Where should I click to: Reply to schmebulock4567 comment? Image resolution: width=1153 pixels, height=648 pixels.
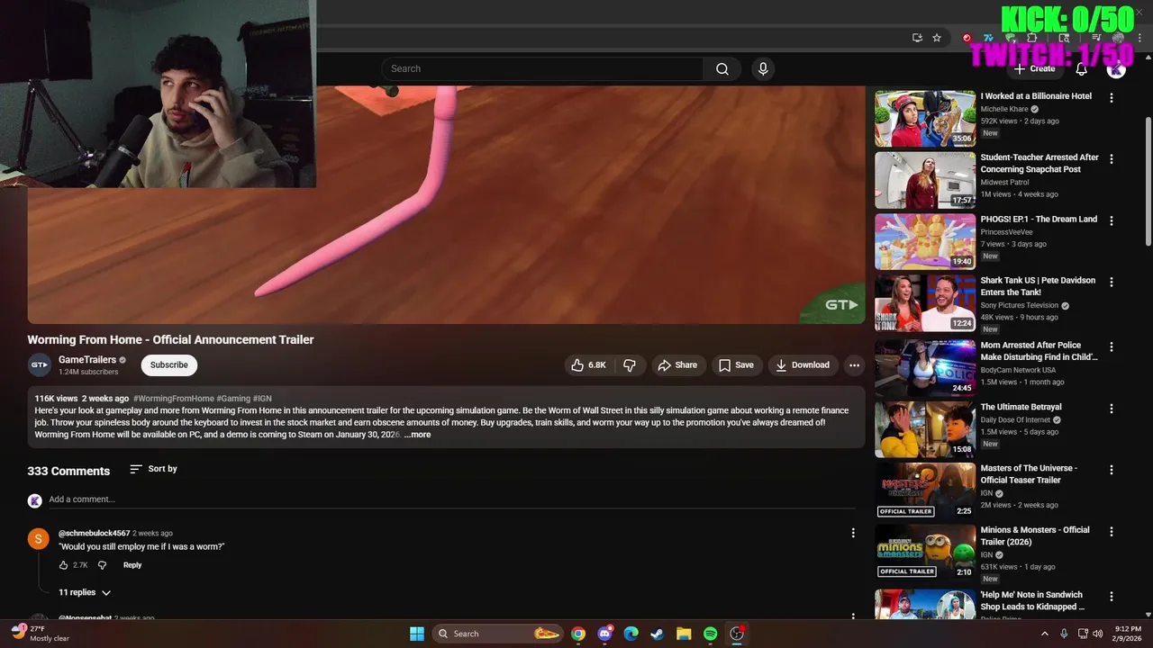click(132, 565)
